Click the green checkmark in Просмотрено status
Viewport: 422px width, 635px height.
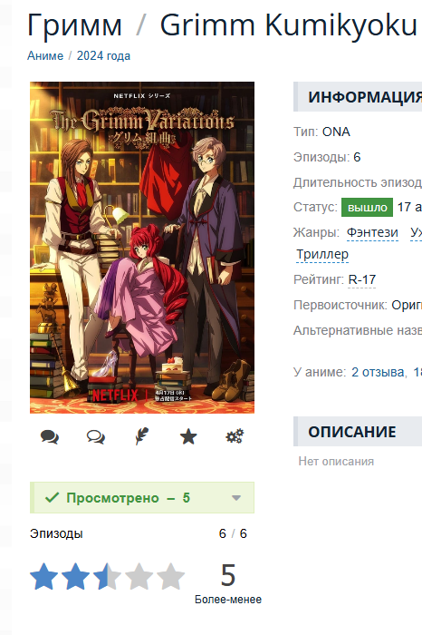[53, 497]
